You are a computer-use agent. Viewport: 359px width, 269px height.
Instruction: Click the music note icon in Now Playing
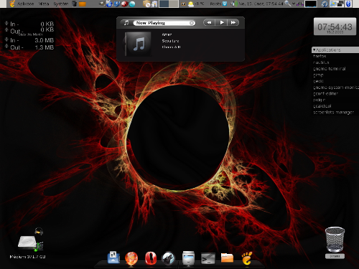click(x=126, y=23)
